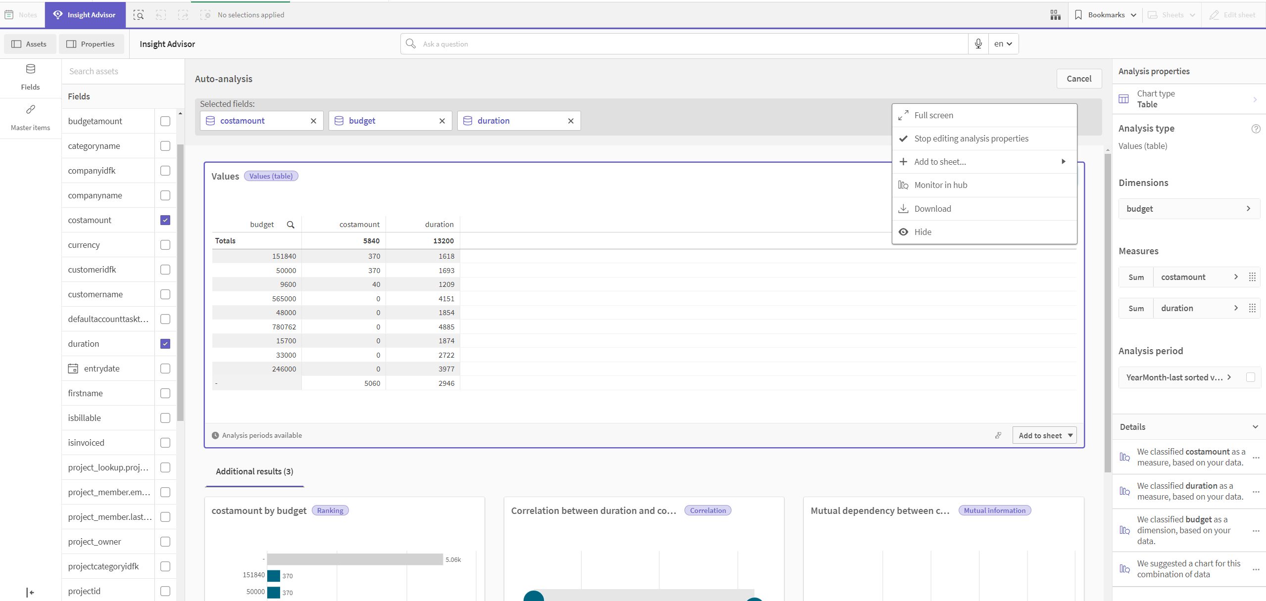1266x601 pixels.
Task: Open the en language dropdown
Action: [x=1003, y=44]
